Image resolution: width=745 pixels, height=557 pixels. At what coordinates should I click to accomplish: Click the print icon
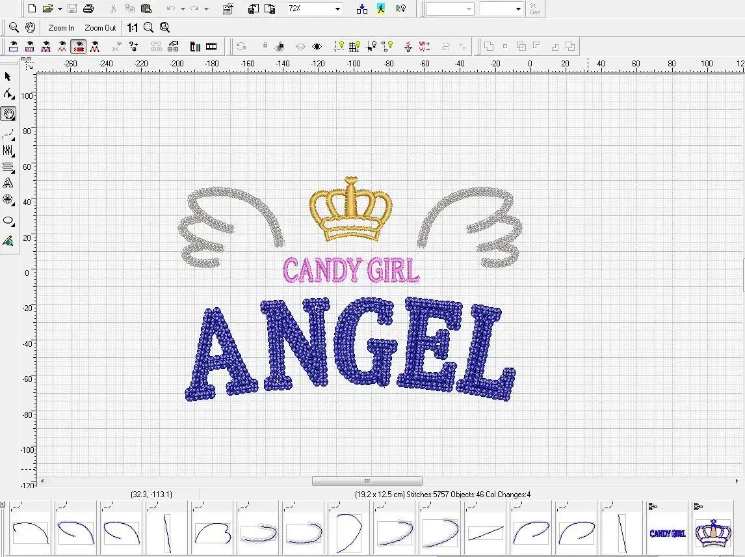click(88, 9)
